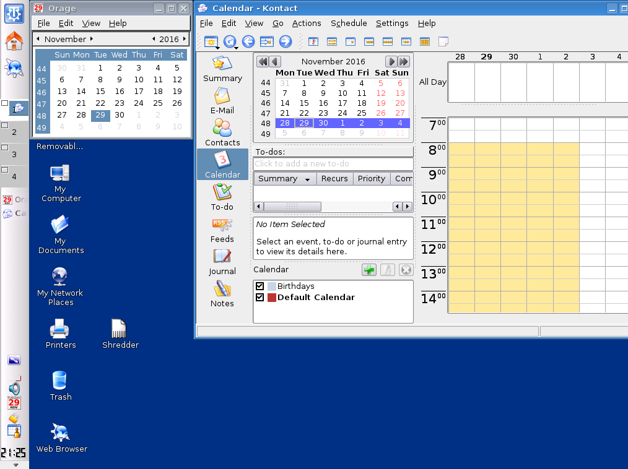Click the home folder icon in panel
Image resolution: width=628 pixels, height=469 pixels.
coord(14,41)
